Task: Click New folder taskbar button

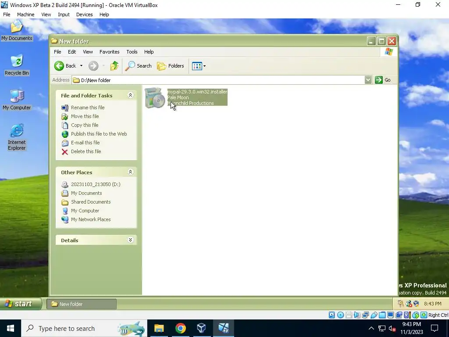Action: pos(82,304)
